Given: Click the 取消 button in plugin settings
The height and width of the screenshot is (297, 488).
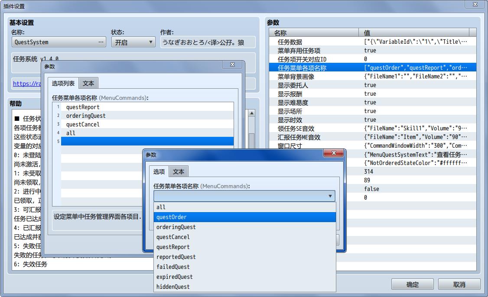Looking at the screenshot, I should coord(459,284).
